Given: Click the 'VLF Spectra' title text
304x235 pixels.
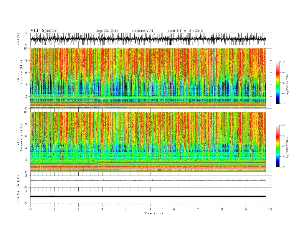Looking at the screenshot, I should pyautogui.click(x=43, y=30).
